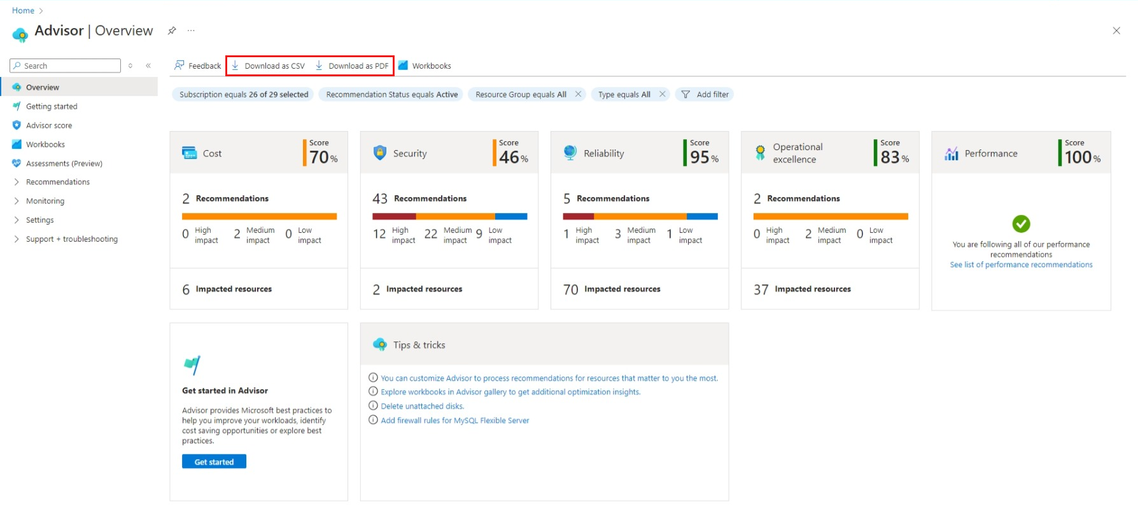The width and height of the screenshot is (1138, 517).
Task: Click the Feedback icon in toolbar
Action: [x=179, y=65]
